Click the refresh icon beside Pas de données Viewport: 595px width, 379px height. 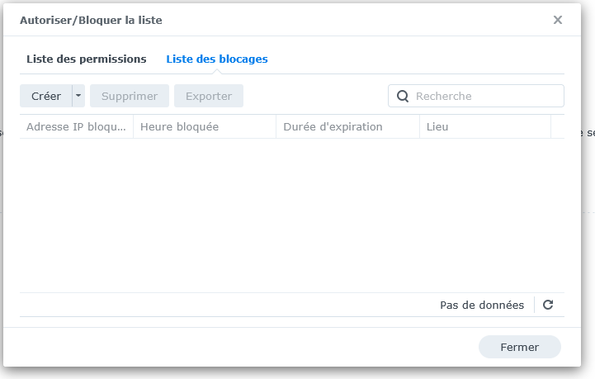548,305
